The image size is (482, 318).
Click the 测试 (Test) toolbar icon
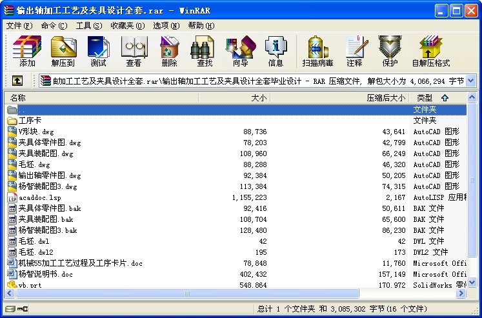coord(98,52)
